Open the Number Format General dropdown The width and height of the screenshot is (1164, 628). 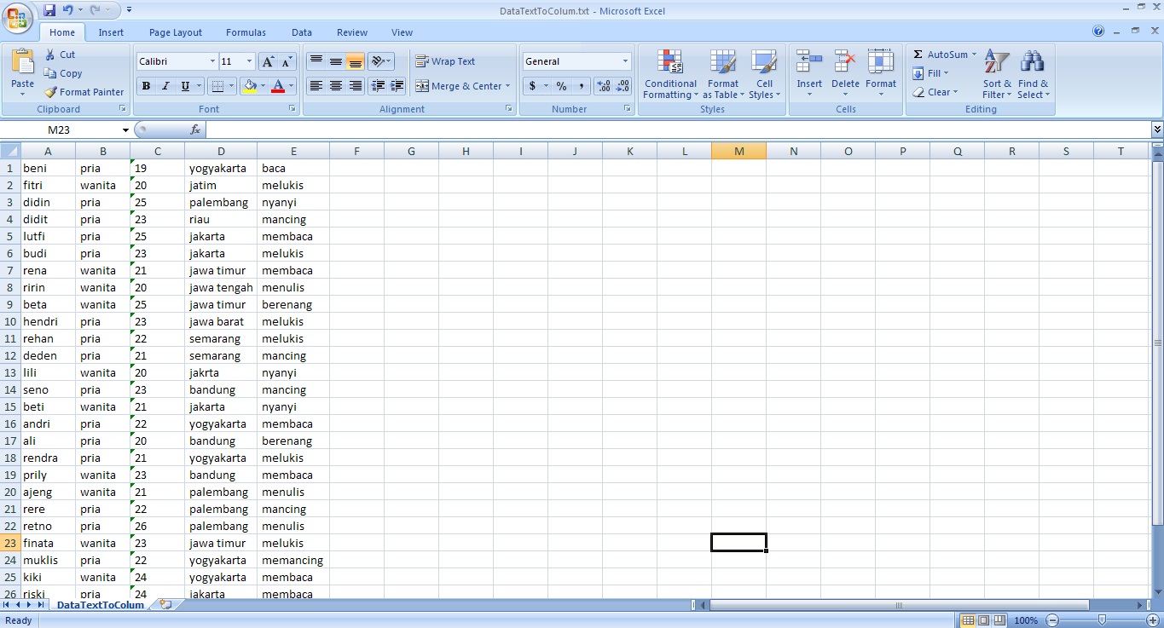[623, 60]
